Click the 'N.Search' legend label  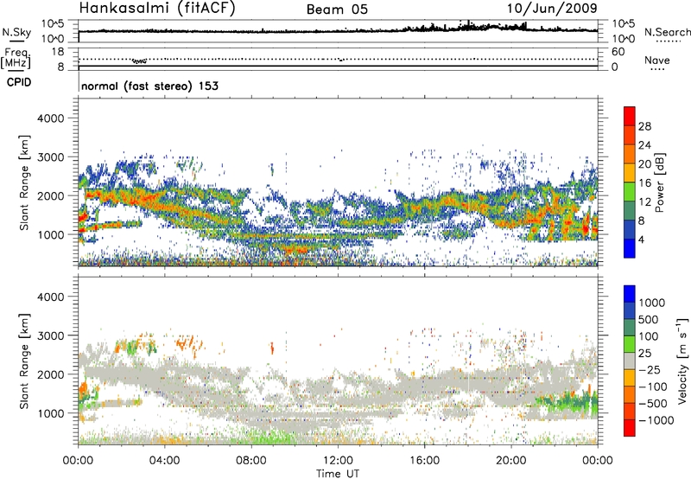click(x=667, y=32)
